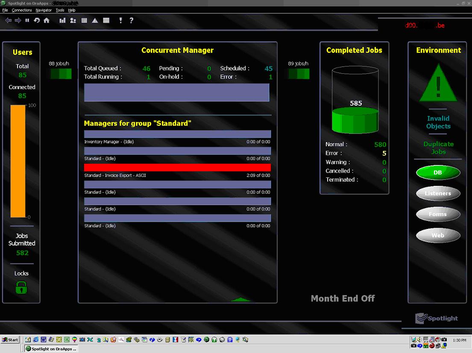The image size is (472, 353).
Task: Click the exclamation mark toolbar icon
Action: (121, 20)
